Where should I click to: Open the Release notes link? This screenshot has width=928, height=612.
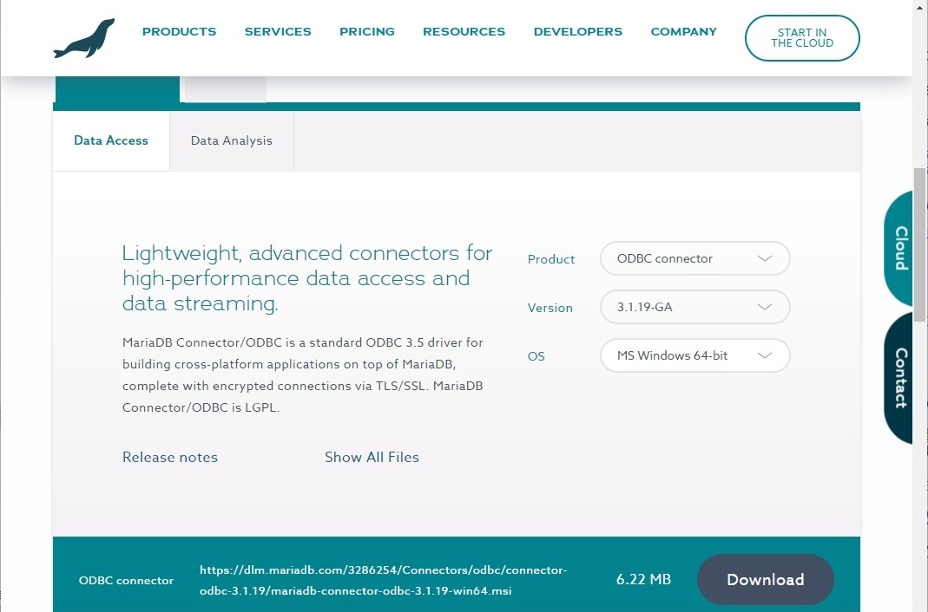coord(170,457)
